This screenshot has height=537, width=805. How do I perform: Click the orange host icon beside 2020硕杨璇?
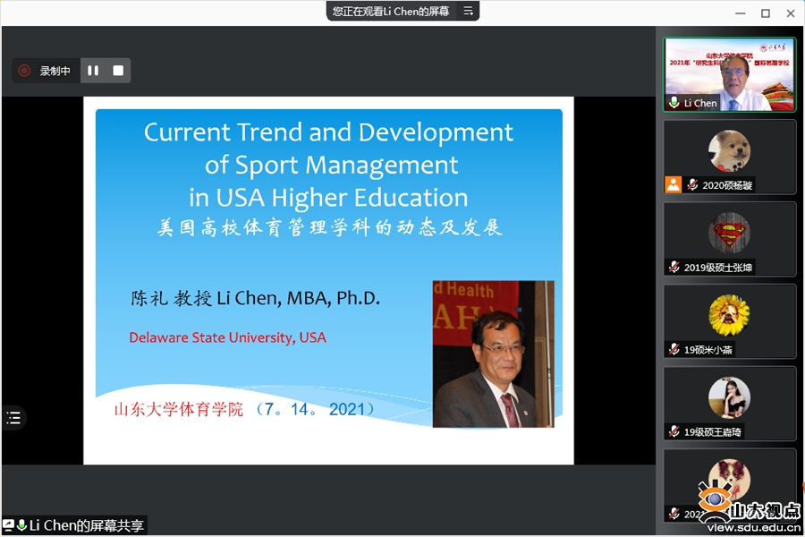point(674,184)
